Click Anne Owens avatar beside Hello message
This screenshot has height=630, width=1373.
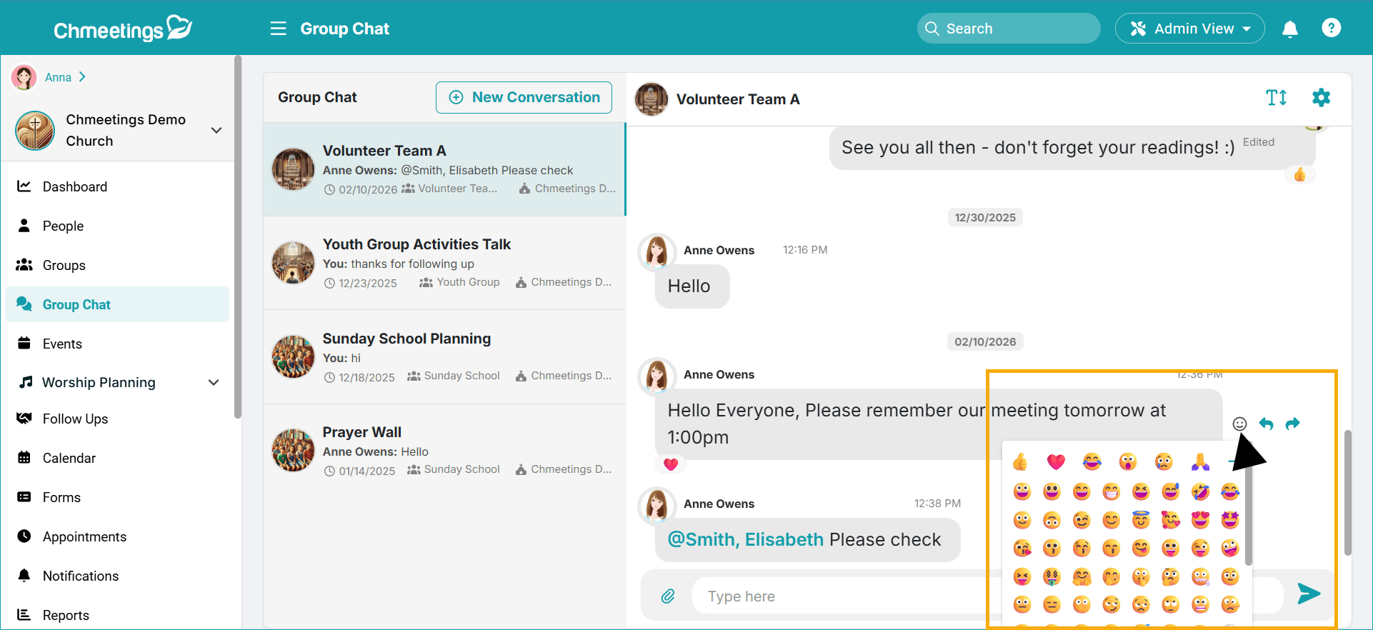(656, 251)
